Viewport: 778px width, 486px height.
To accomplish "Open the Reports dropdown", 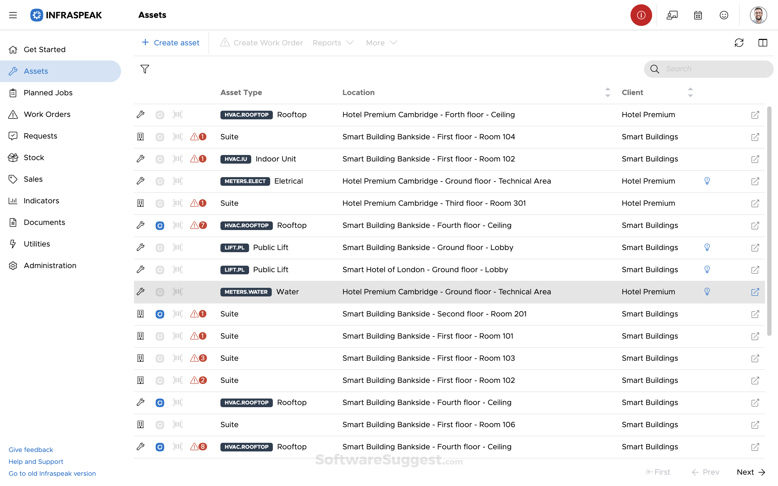I will (x=333, y=42).
